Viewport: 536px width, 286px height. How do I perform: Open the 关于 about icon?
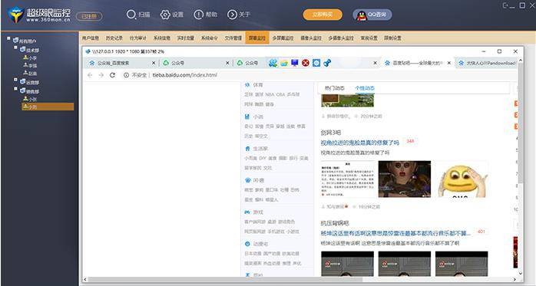click(232, 15)
